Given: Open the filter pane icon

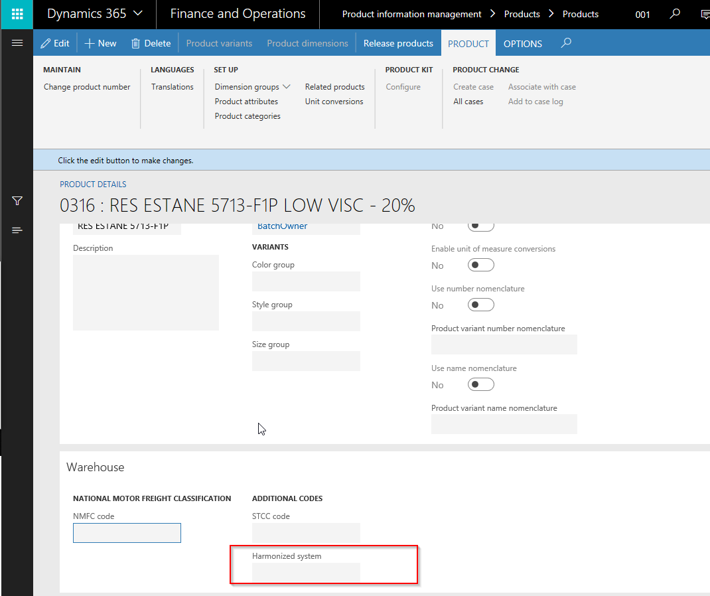Looking at the screenshot, I should [16, 201].
